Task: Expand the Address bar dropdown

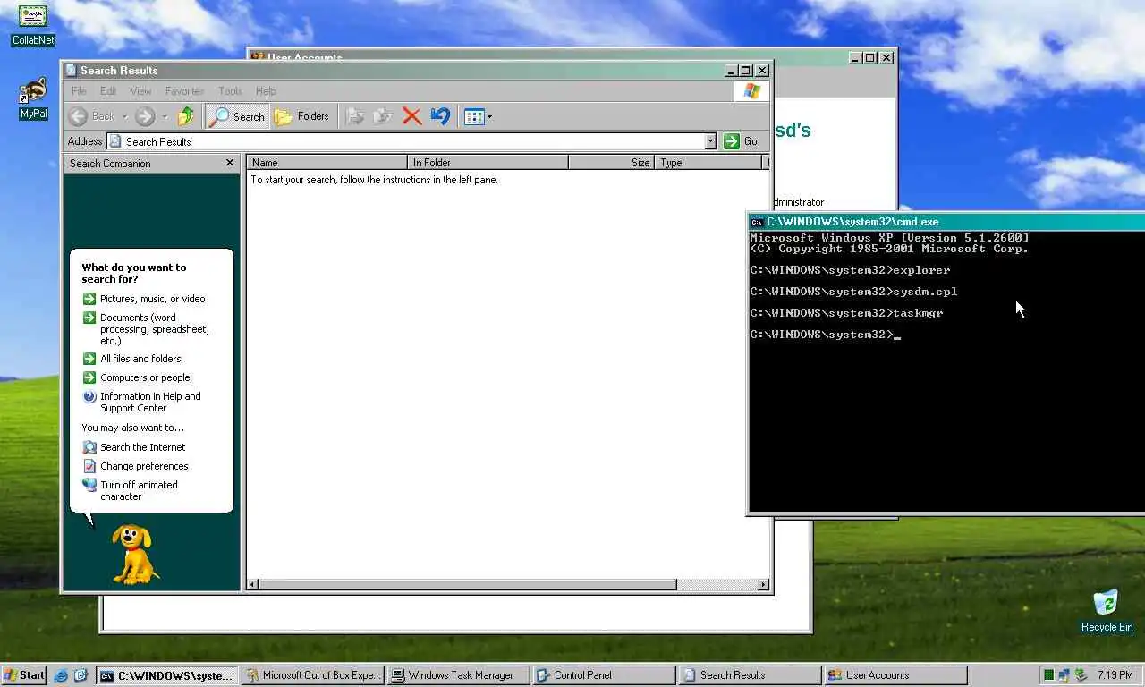Action: (x=710, y=141)
